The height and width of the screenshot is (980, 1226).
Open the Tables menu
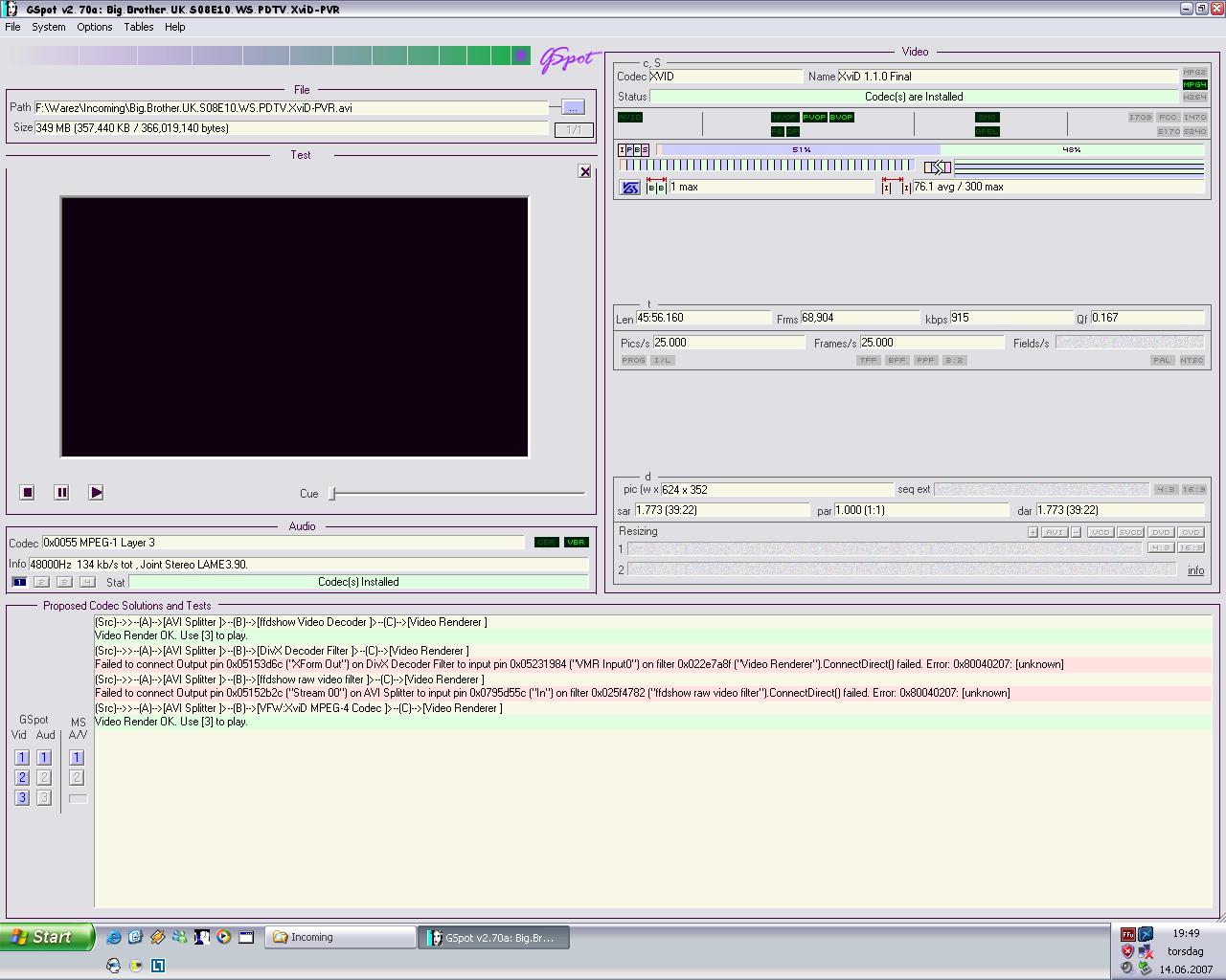(x=138, y=27)
